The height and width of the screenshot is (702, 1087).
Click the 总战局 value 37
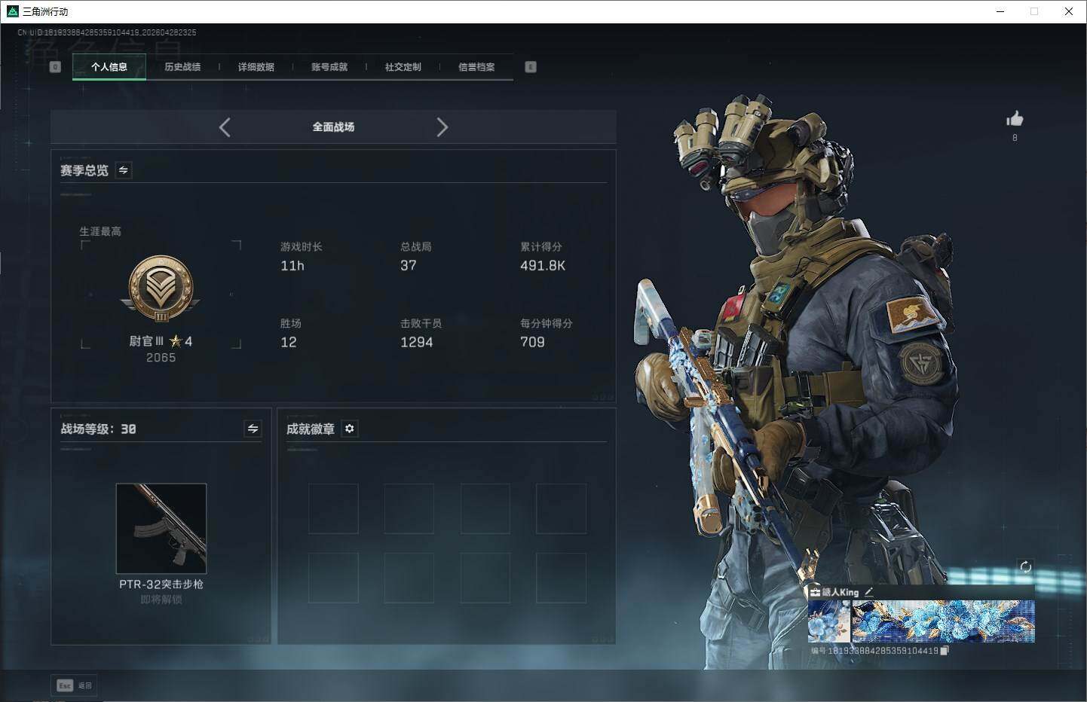tap(409, 266)
